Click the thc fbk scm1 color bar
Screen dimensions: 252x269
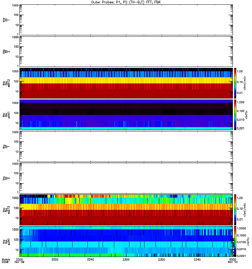235,241
